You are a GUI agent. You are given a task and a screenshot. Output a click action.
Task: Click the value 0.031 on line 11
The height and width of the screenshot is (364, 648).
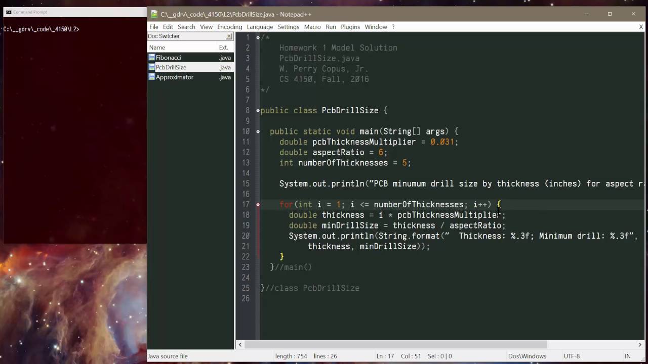pyautogui.click(x=442, y=142)
